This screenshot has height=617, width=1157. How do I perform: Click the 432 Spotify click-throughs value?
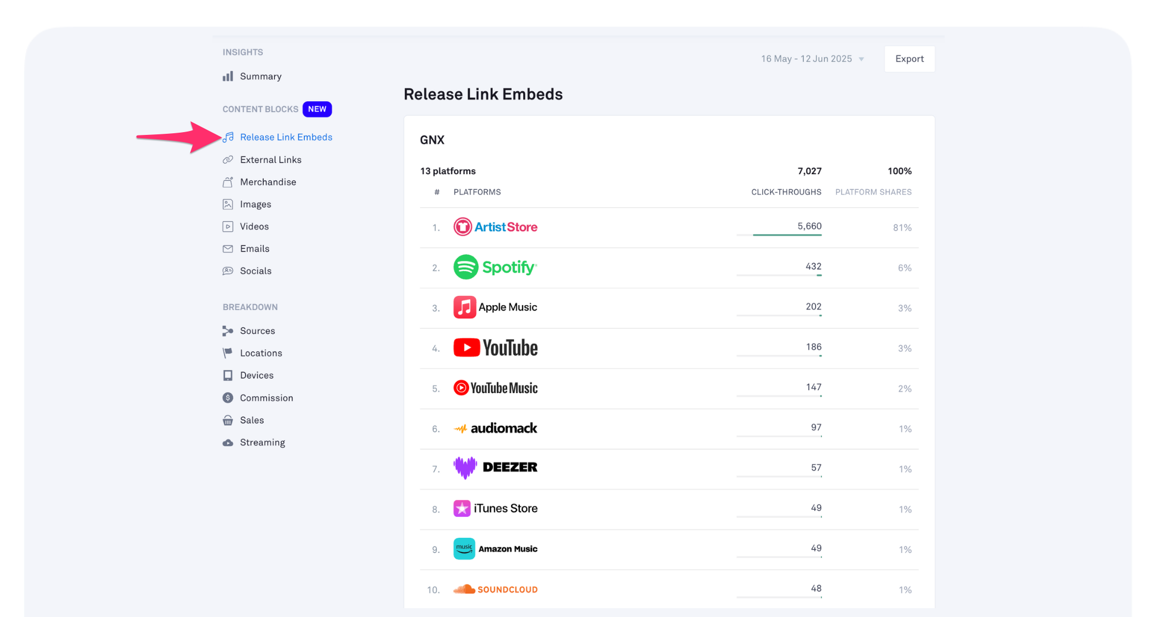coord(813,266)
